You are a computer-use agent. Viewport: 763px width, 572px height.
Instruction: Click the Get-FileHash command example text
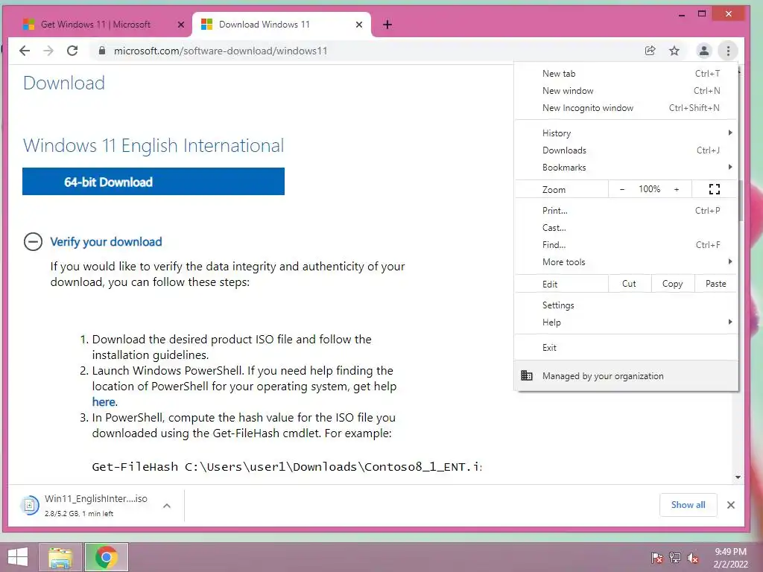pyautogui.click(x=287, y=467)
